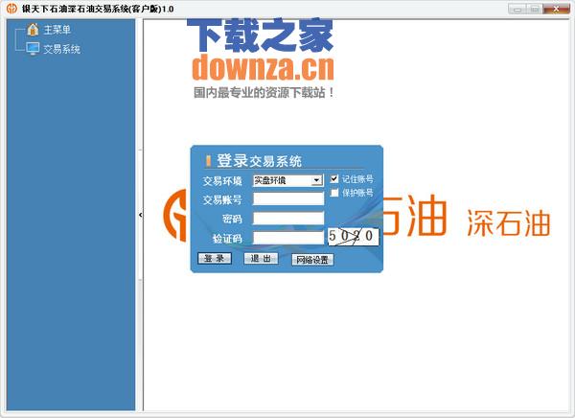The height and width of the screenshot is (418, 575).
Task: Select 主菜单 in the sidebar tree
Action: coord(57,30)
